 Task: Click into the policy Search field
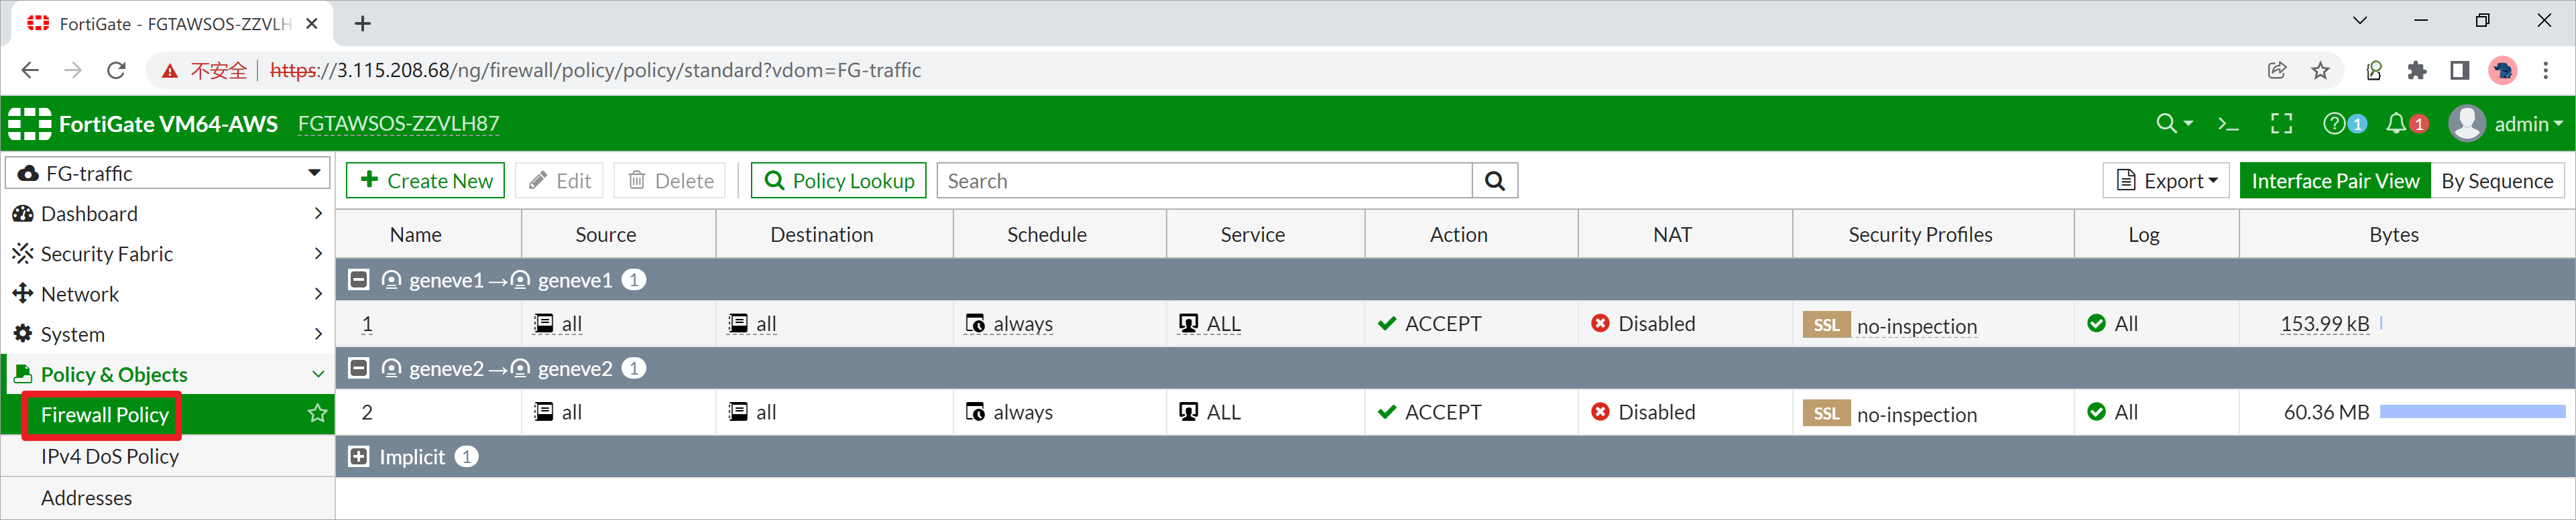(1204, 181)
